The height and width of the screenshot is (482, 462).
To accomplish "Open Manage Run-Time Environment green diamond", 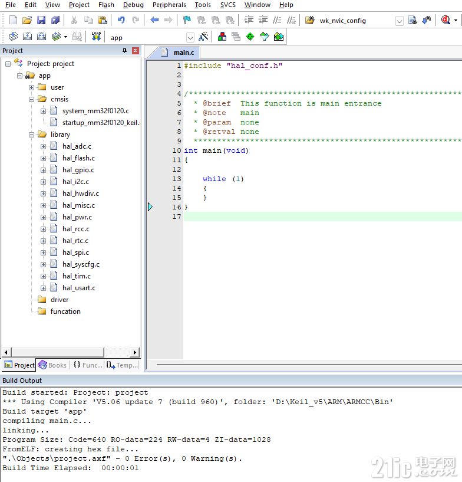I will [250, 37].
